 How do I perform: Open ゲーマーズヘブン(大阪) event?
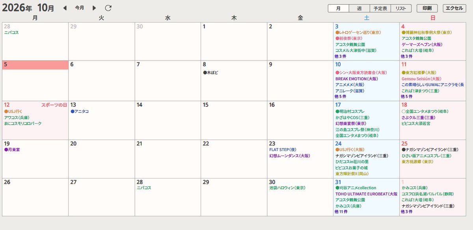pos(422,45)
